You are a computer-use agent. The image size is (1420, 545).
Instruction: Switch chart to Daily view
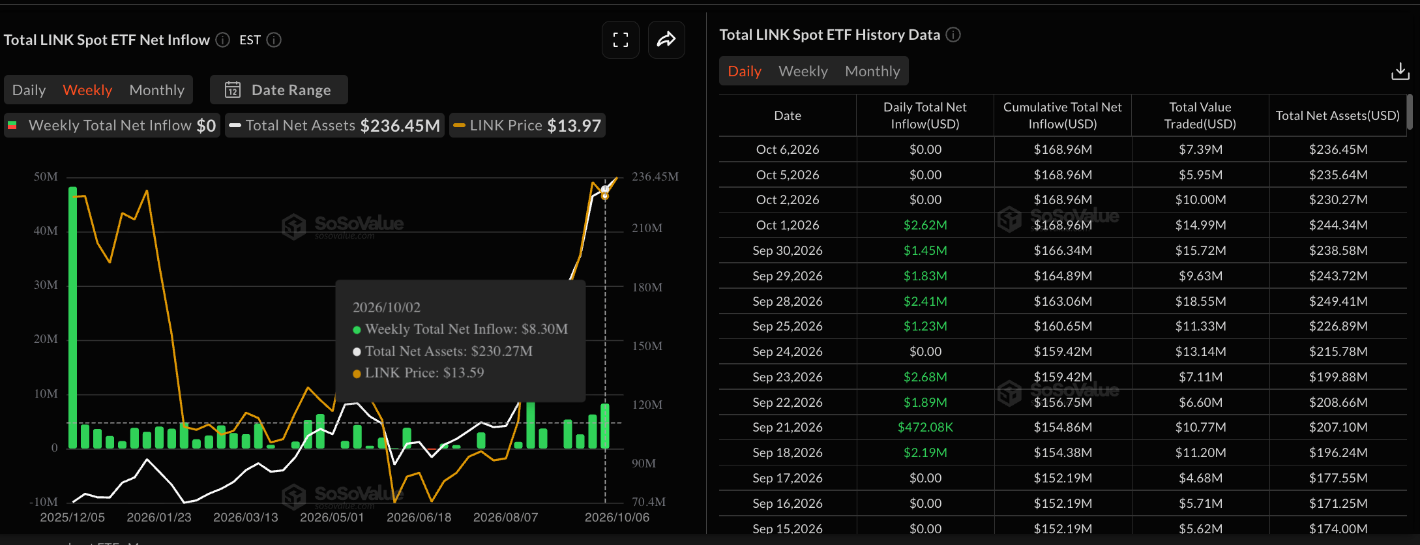point(29,90)
